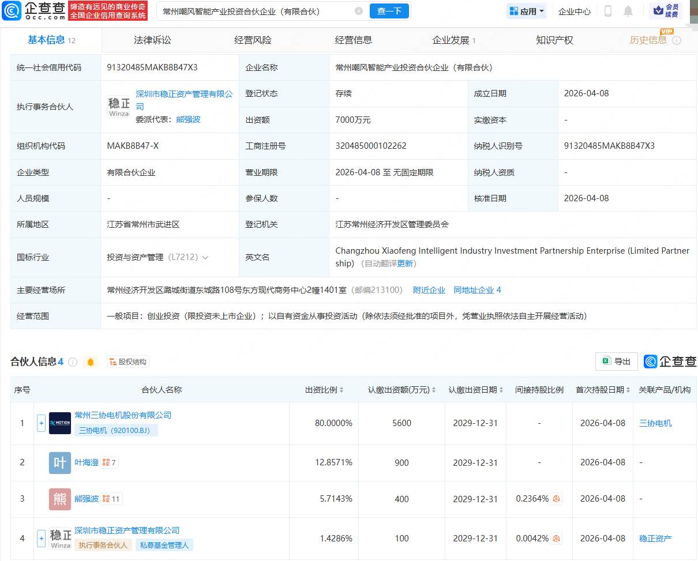
Task: Click the credit code 91320485MAKB8B47X3 under 统一社会信用代码
Action: (152, 67)
